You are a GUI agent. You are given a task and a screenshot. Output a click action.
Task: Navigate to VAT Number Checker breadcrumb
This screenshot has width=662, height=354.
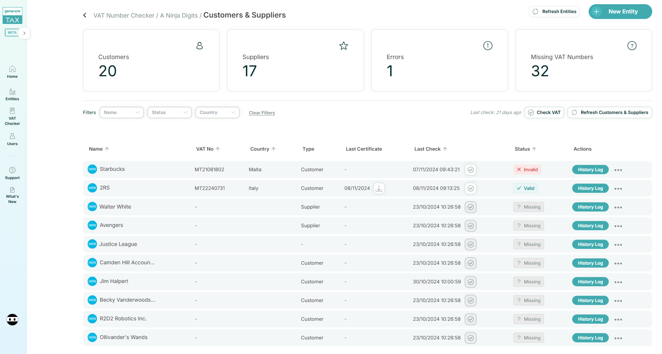124,15
